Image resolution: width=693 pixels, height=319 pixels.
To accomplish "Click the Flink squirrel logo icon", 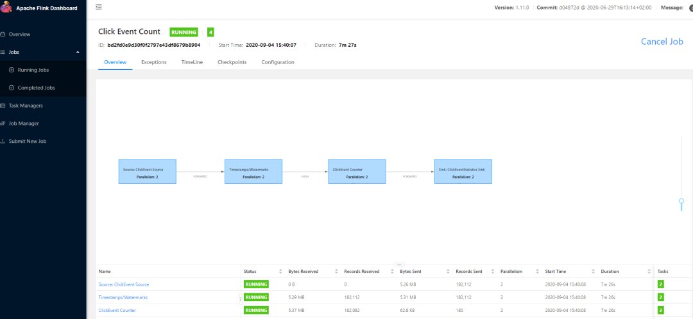I will 8,8.
